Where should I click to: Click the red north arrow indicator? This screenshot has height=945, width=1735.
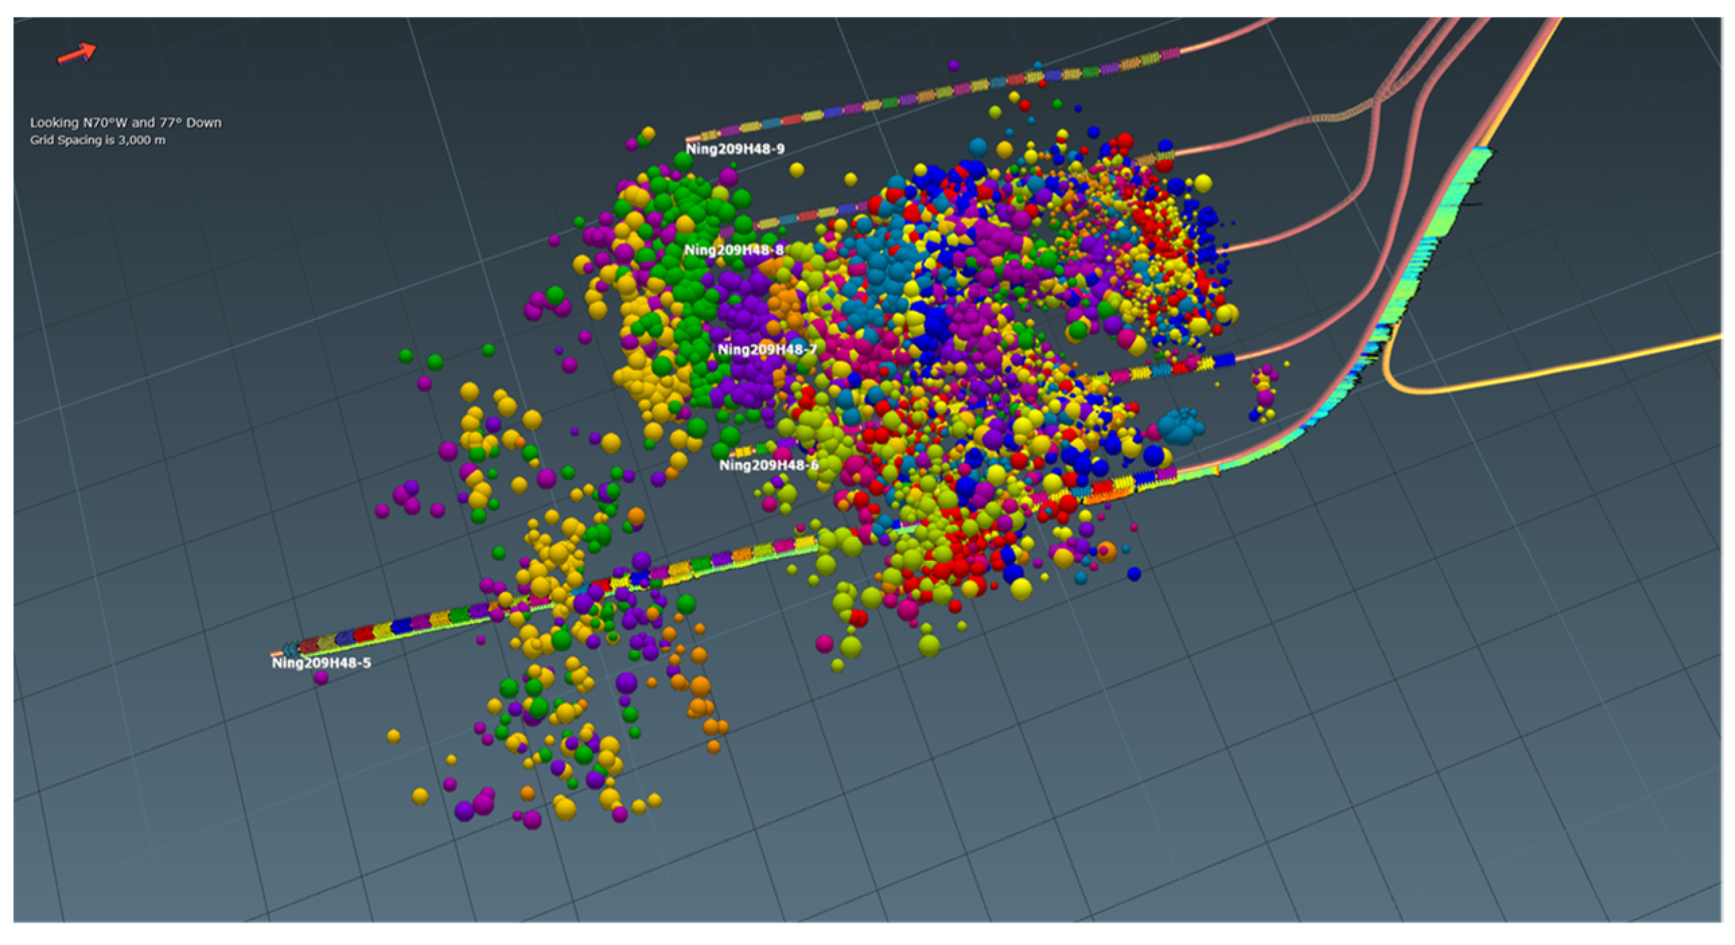[77, 52]
